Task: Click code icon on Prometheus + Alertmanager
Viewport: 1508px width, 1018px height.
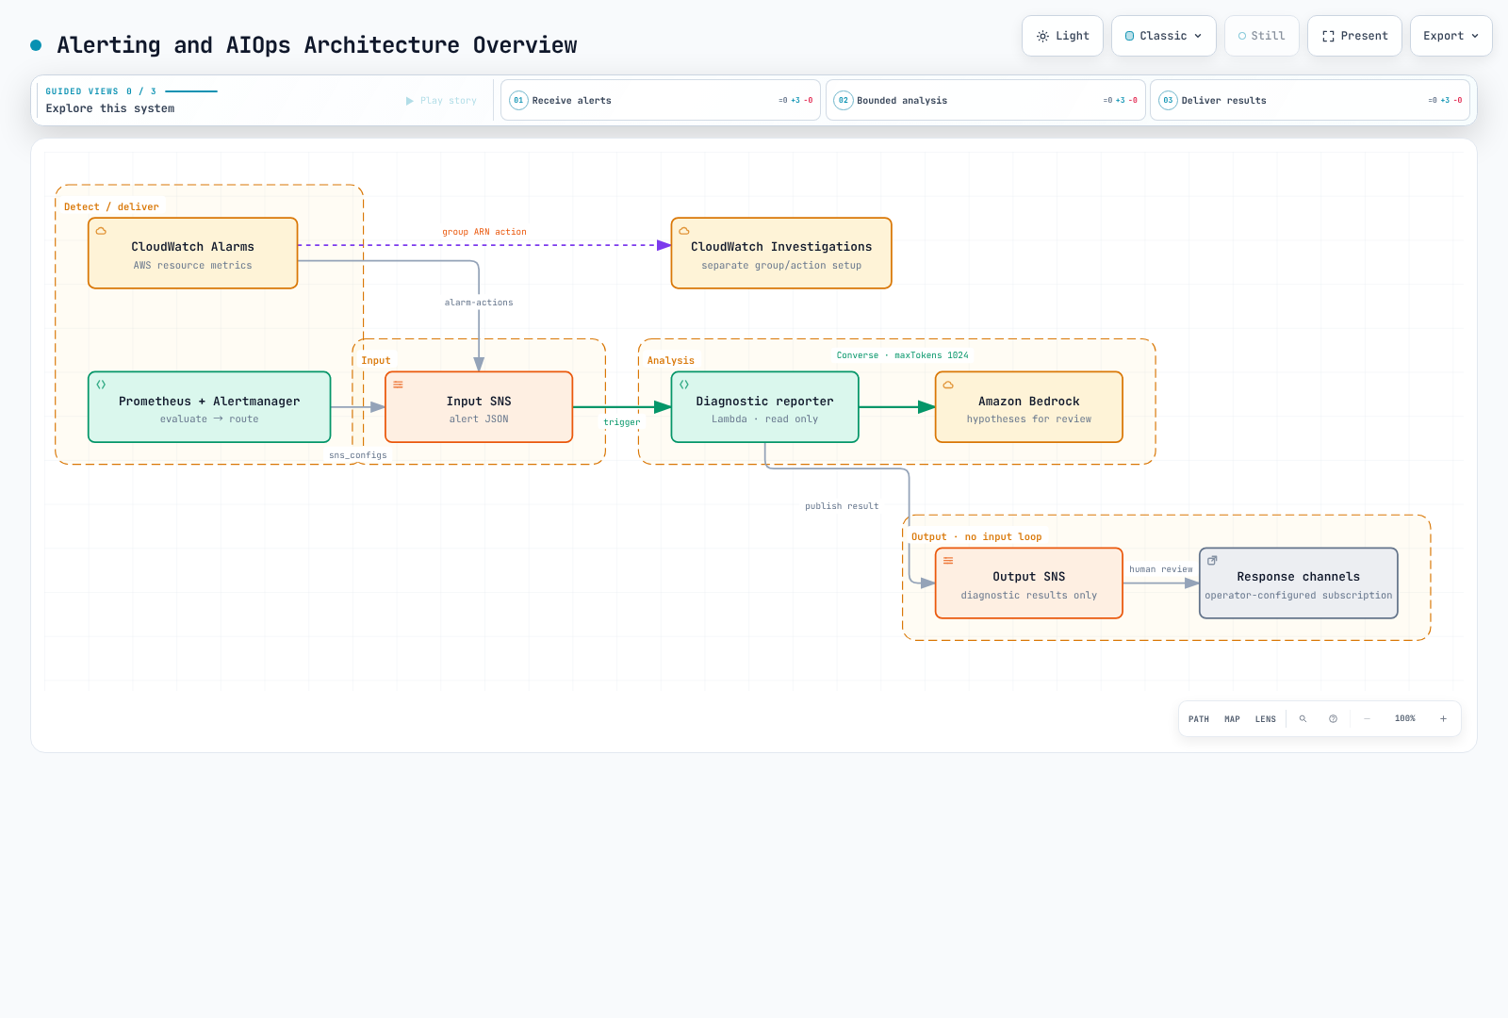Action: point(101,385)
